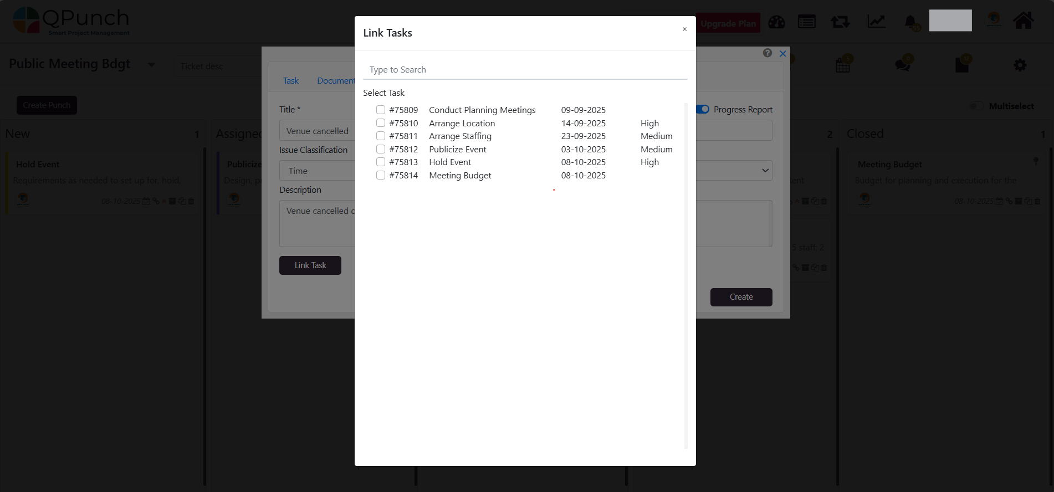This screenshot has width=1054, height=492.
Task: Tick the Meeting Budget task checkbox
Action: [381, 175]
